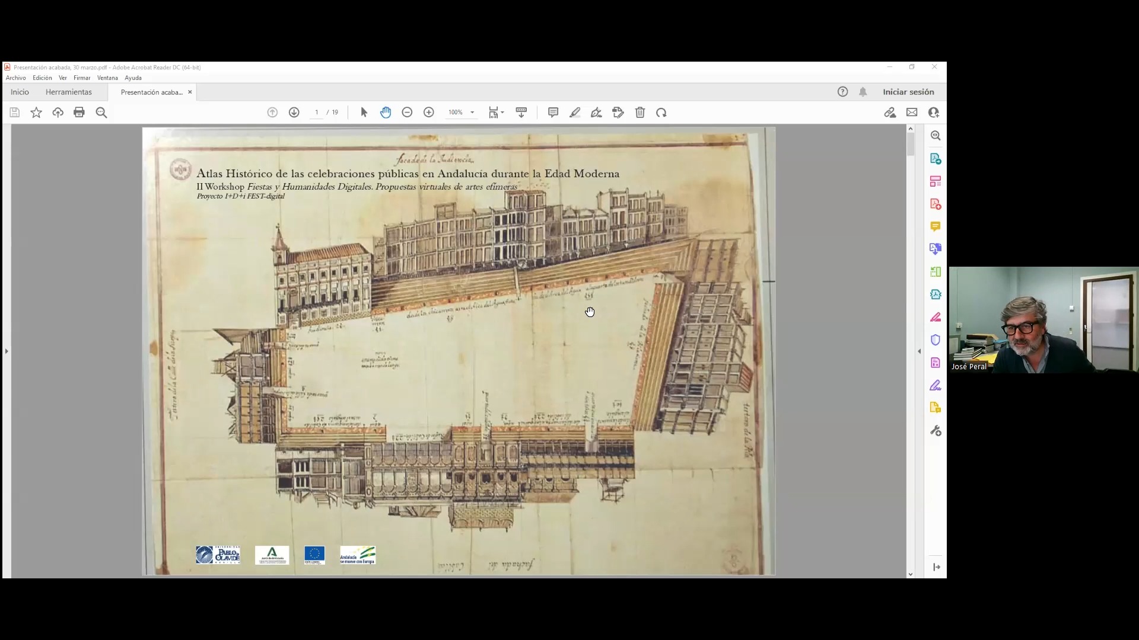Open the fit page options icon

tap(496, 113)
